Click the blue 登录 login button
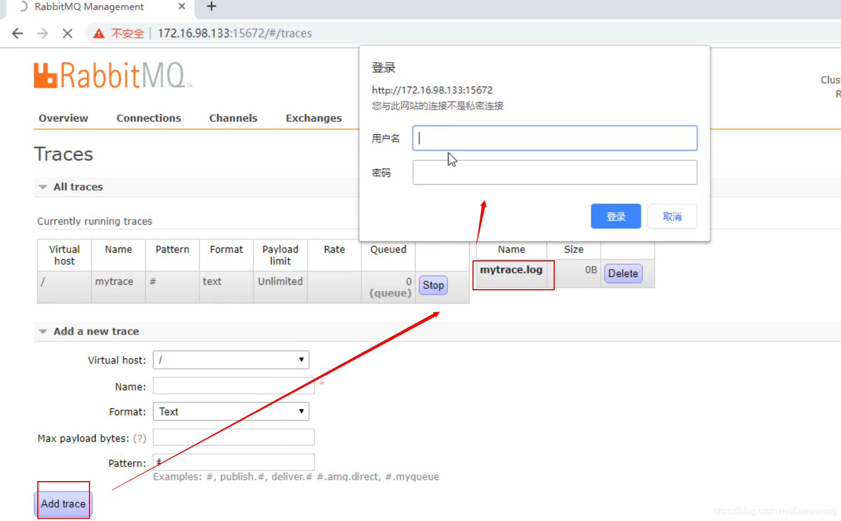Screen dimensions: 841x521 point(616,216)
